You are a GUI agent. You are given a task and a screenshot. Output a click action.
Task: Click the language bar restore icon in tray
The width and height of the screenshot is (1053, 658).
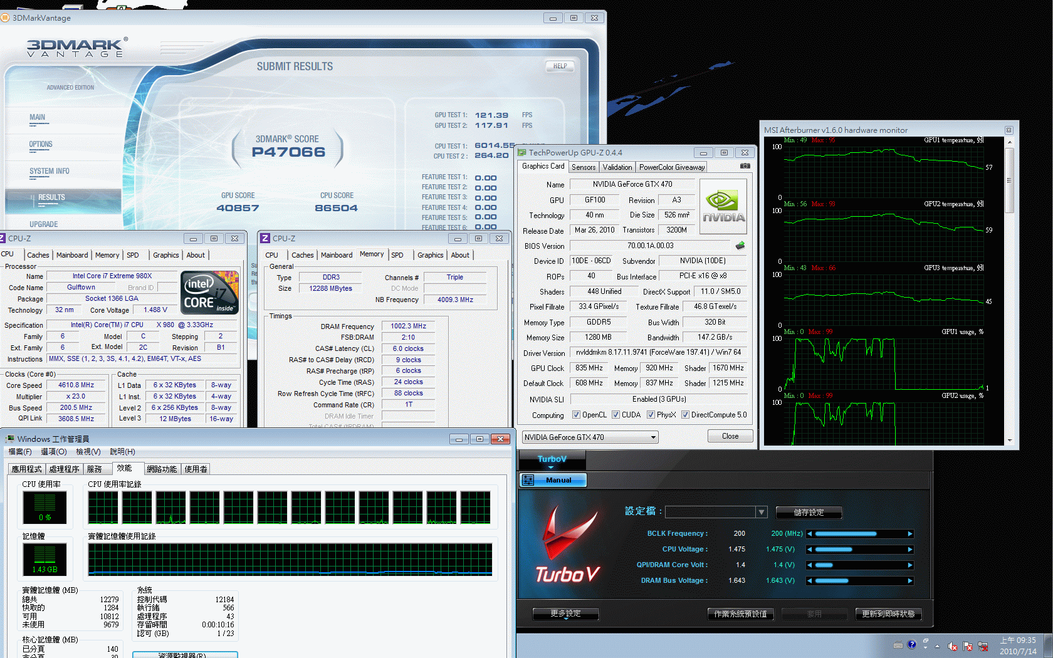point(926,641)
